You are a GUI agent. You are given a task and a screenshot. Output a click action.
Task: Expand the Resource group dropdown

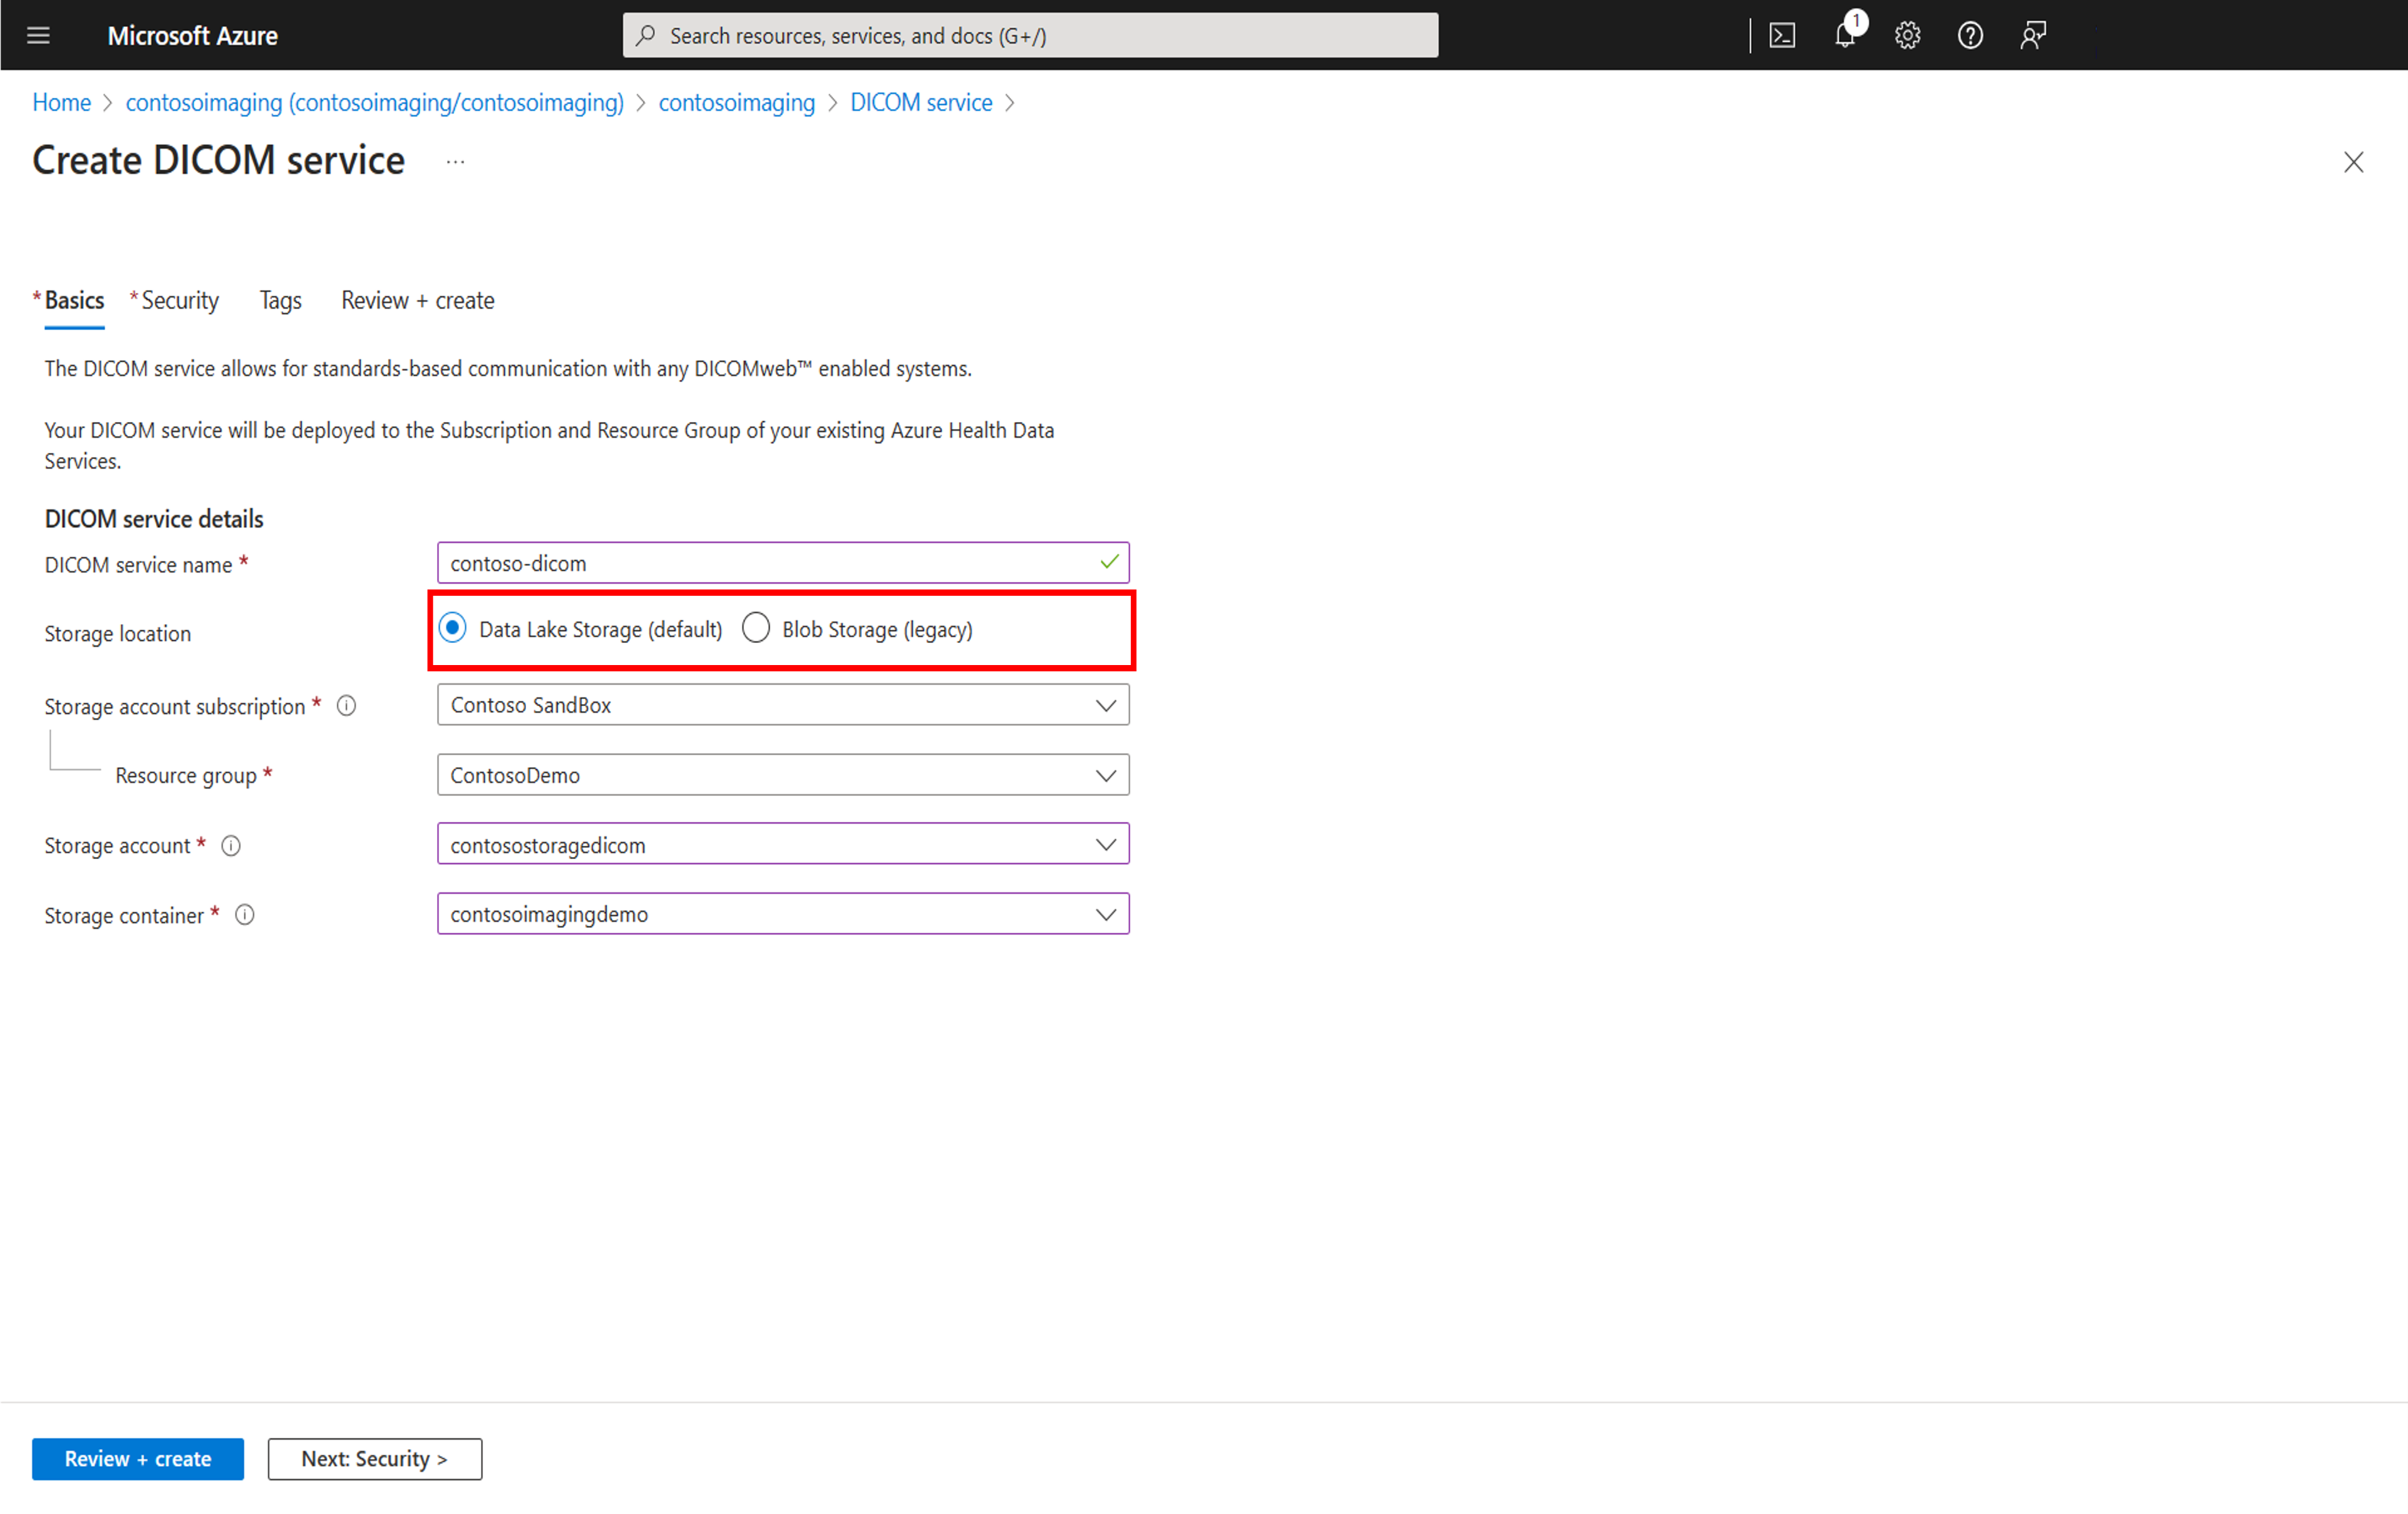[783, 775]
